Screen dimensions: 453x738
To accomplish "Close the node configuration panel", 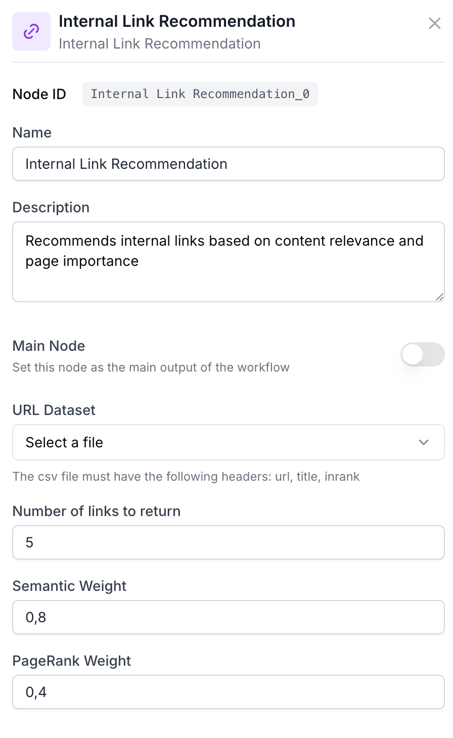I will tap(435, 23).
